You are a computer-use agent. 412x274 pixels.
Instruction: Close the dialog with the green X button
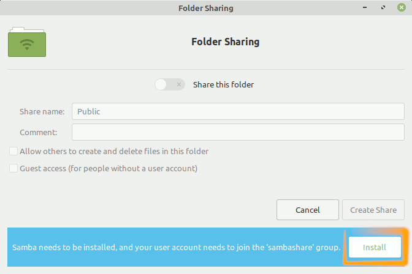[401, 7]
